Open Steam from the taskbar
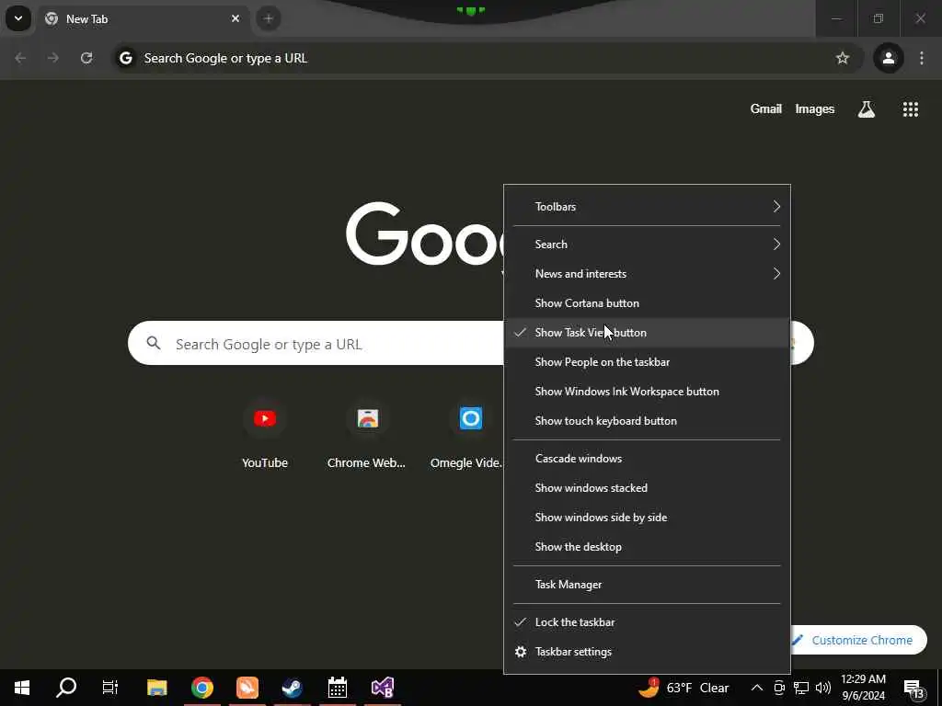This screenshot has height=706, width=942. 293,688
